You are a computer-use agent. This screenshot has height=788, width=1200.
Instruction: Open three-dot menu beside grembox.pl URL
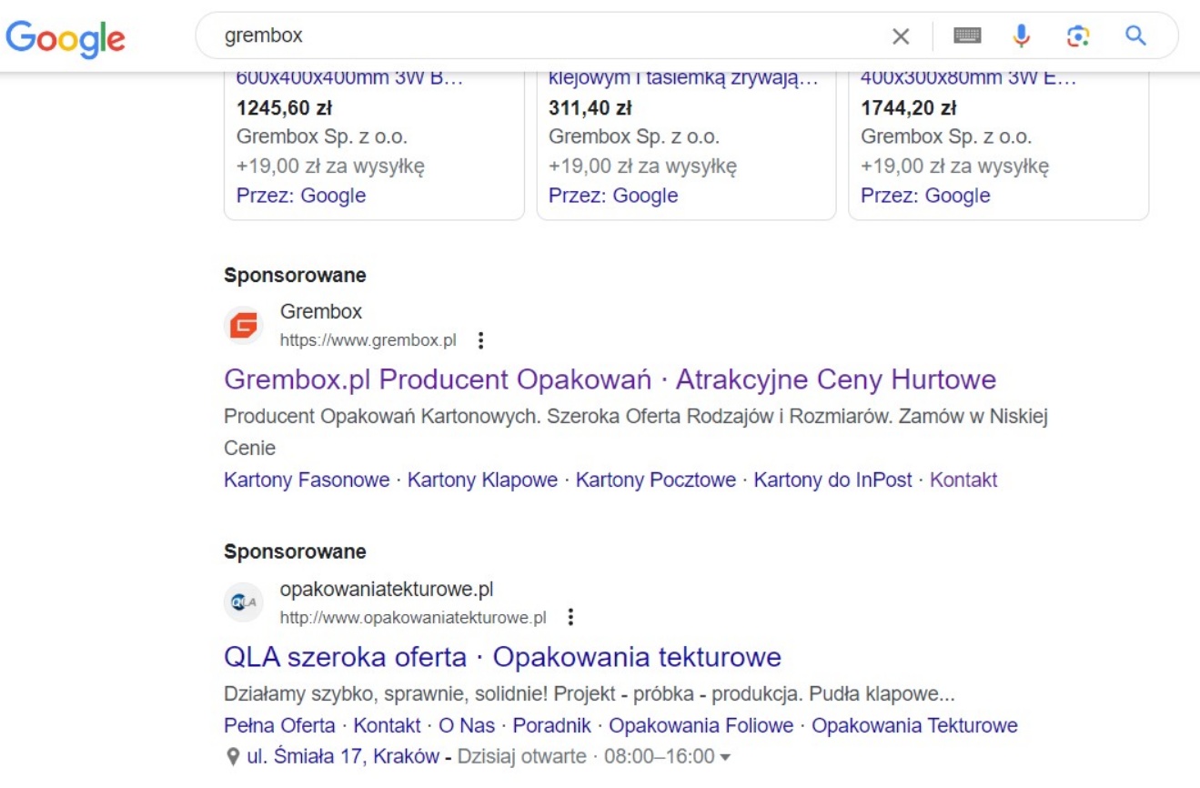[x=481, y=341]
